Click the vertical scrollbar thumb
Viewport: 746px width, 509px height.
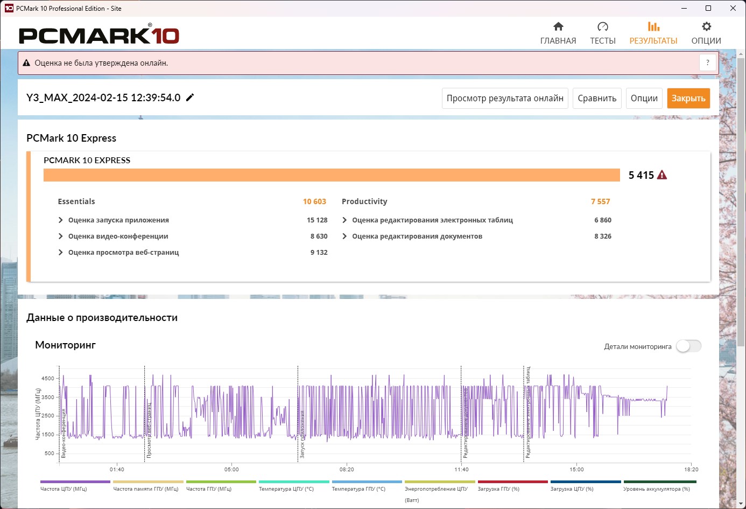point(741,202)
